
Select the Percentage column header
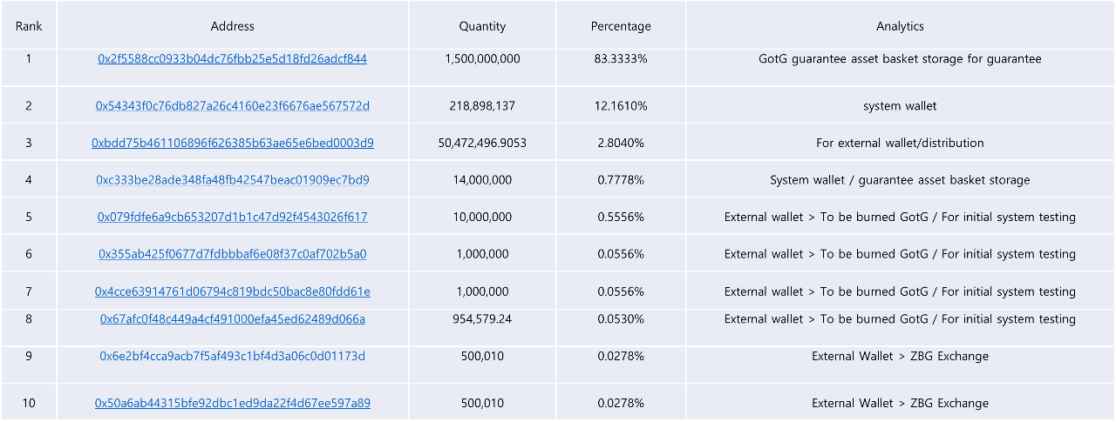pos(621,26)
